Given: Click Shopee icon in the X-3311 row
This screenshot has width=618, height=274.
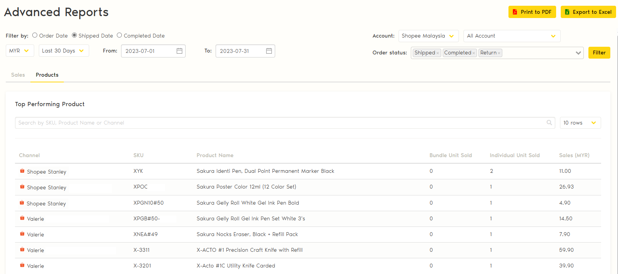Looking at the screenshot, I should tap(22, 249).
